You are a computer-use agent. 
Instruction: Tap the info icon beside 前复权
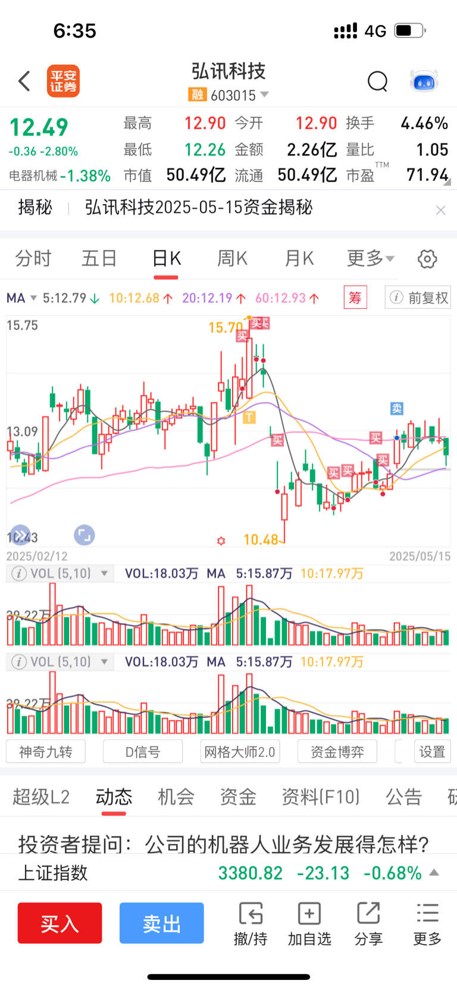tap(396, 297)
